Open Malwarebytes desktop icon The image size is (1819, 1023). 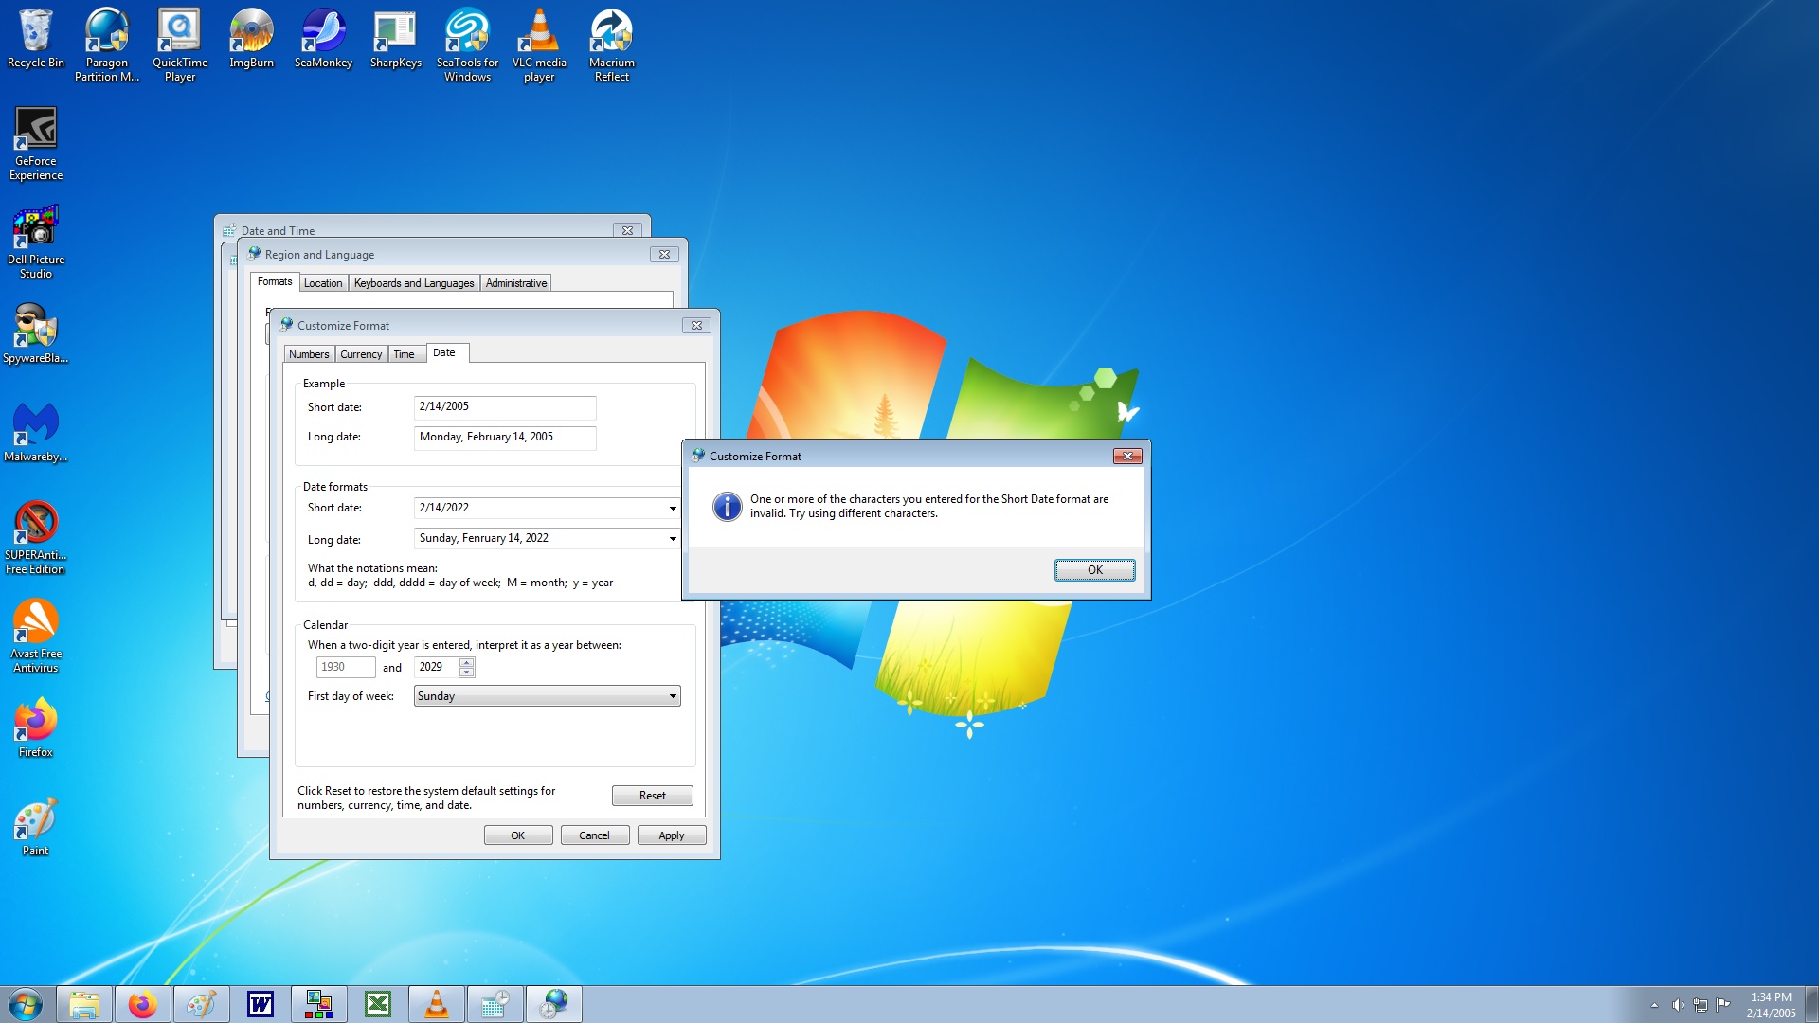coord(36,433)
